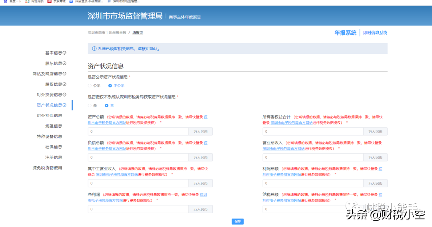Viewport: 432px width, 227px height.
Task: Open tax bureau link under 营业总收入
Action: 284,149
